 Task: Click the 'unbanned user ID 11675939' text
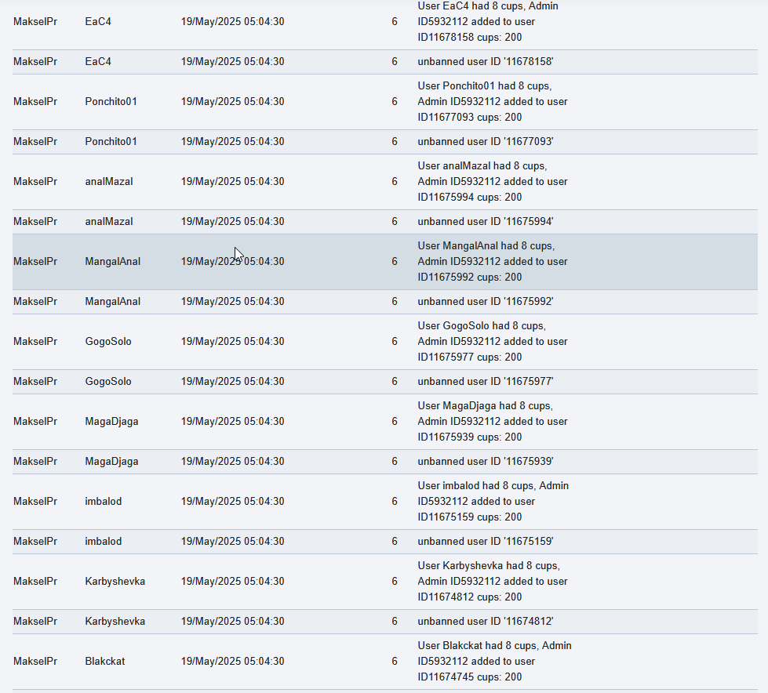486,462
